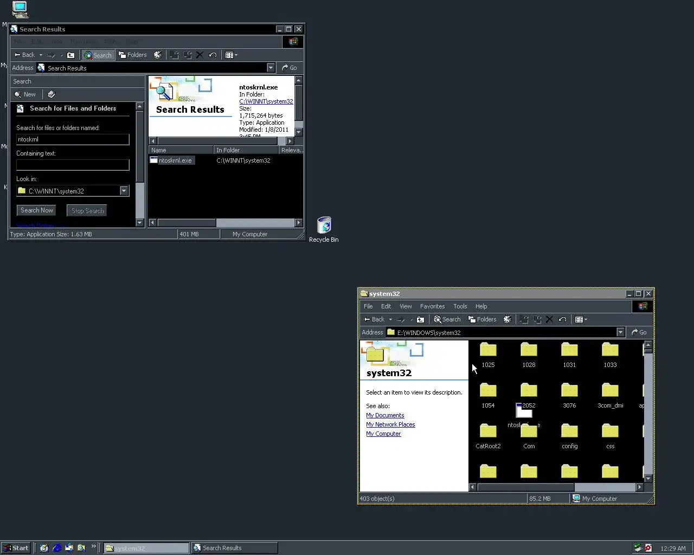Image resolution: width=694 pixels, height=555 pixels.
Task: Click Delete X icon in system32 toolbar
Action: 549,319
